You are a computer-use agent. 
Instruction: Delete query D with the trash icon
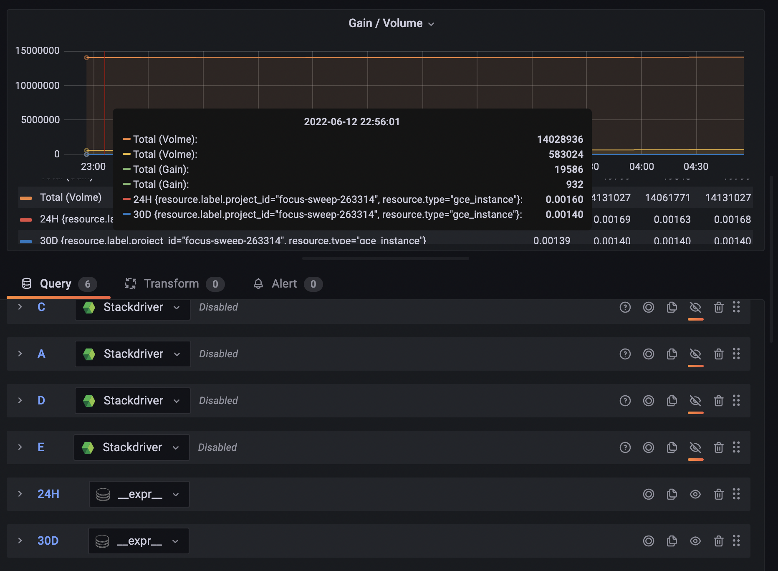(719, 401)
